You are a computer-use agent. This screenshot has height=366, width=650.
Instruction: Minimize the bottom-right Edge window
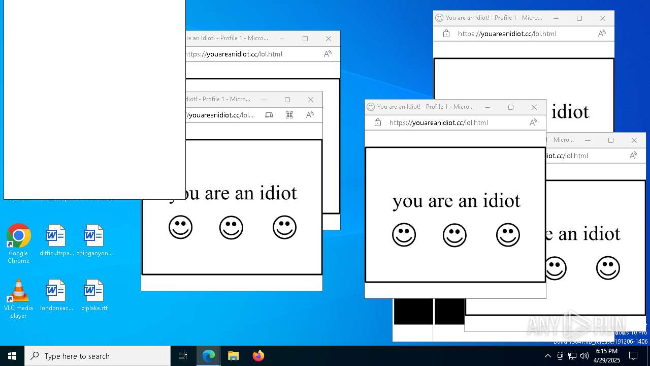pyautogui.click(x=588, y=140)
